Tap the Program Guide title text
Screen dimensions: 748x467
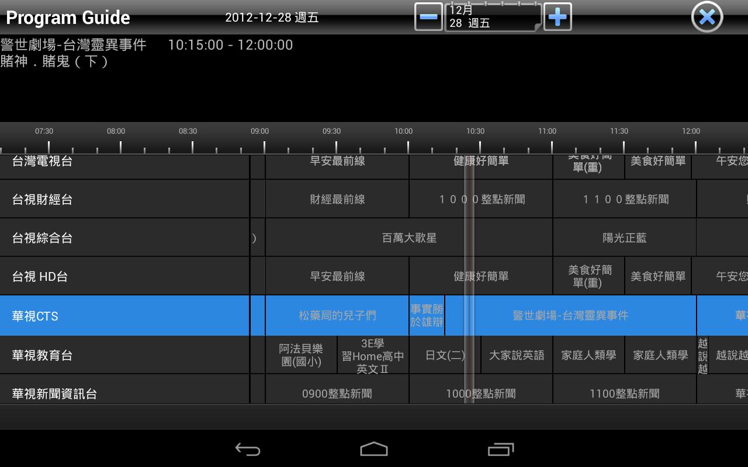point(68,18)
